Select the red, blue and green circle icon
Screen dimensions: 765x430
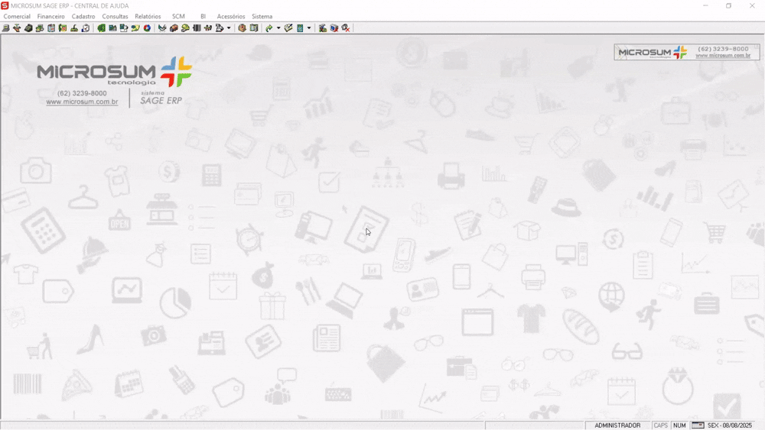(x=147, y=28)
